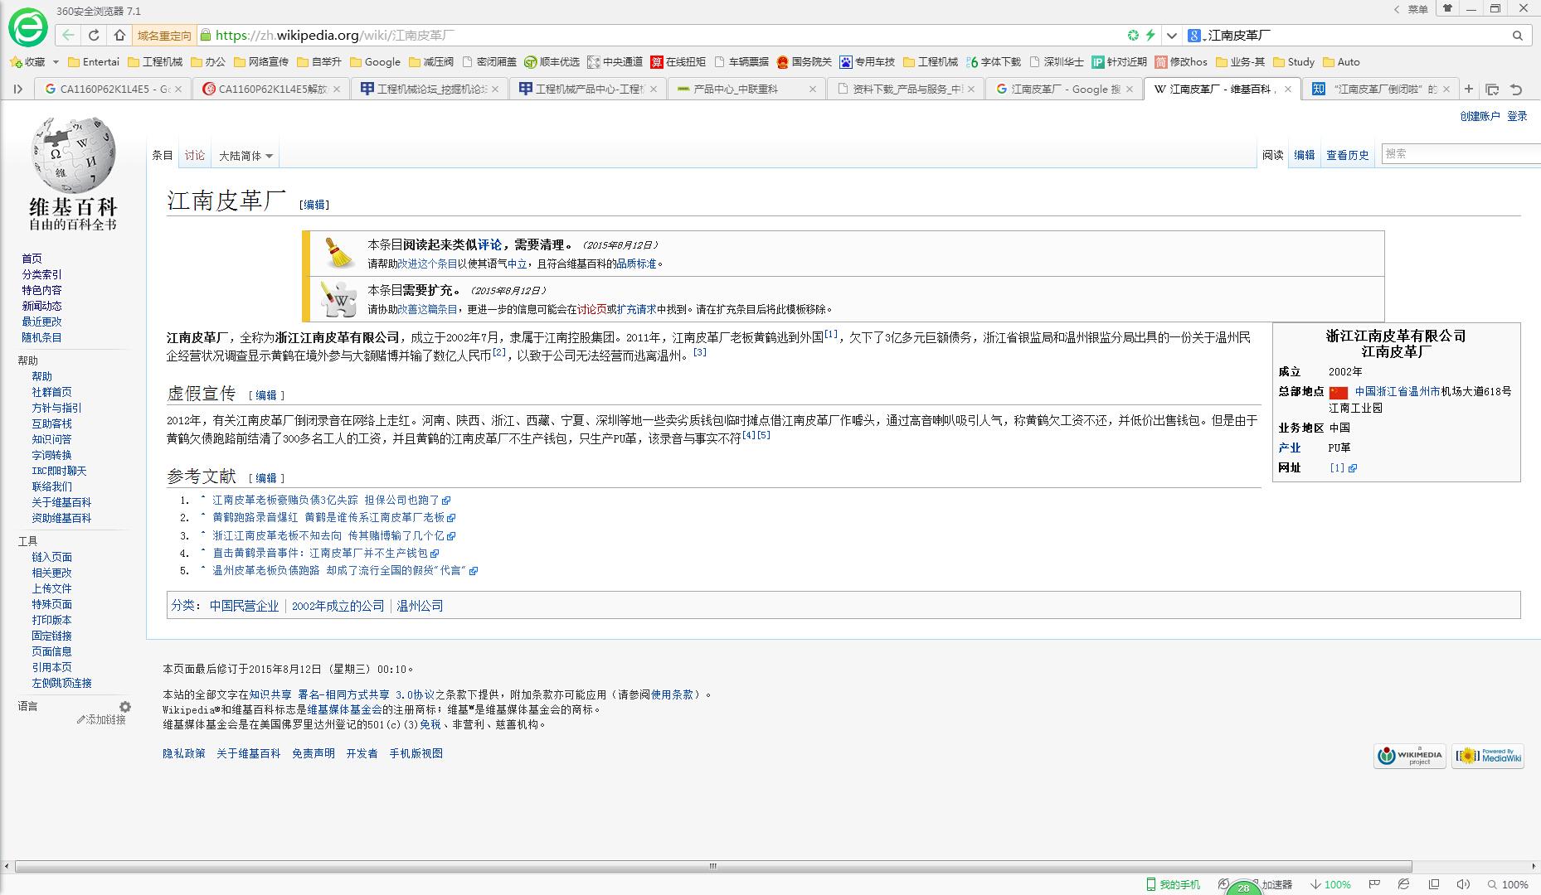Open the 讨论 discussion tab
The image size is (1541, 895).
tap(195, 155)
